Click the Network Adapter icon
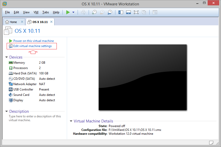 (11, 84)
